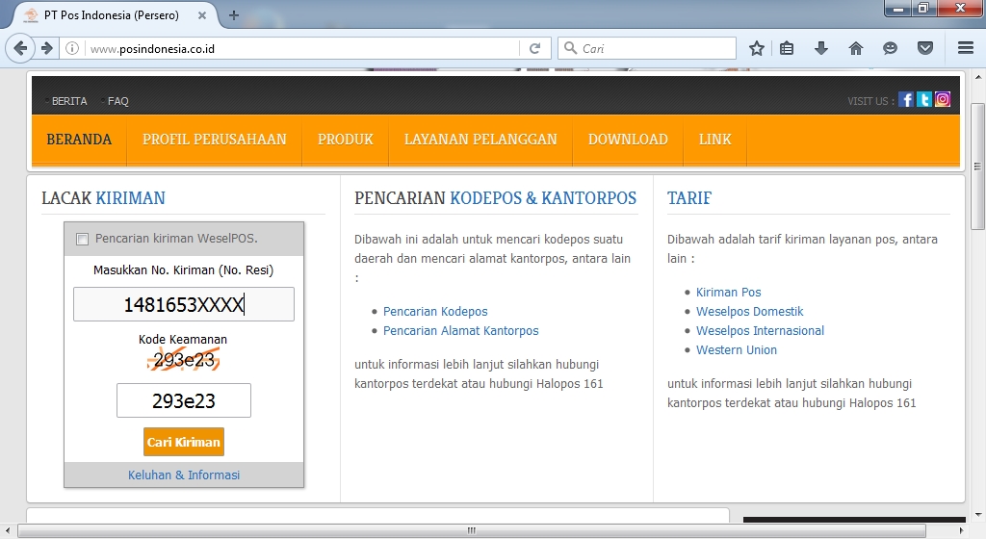
Task: Click the scroll left arrow at bottom
Action: click(8, 531)
